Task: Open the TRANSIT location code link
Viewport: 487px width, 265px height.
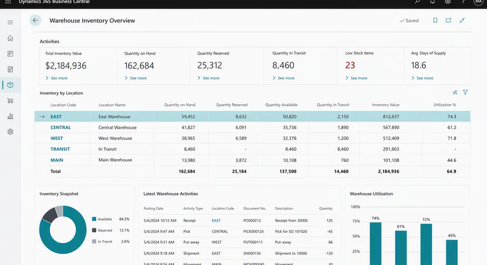Action: pos(60,149)
